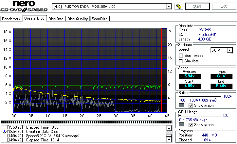The width and height of the screenshot is (237, 144).
Task: Click the Creating Data Disc log icon
Action: (x=5, y=131)
